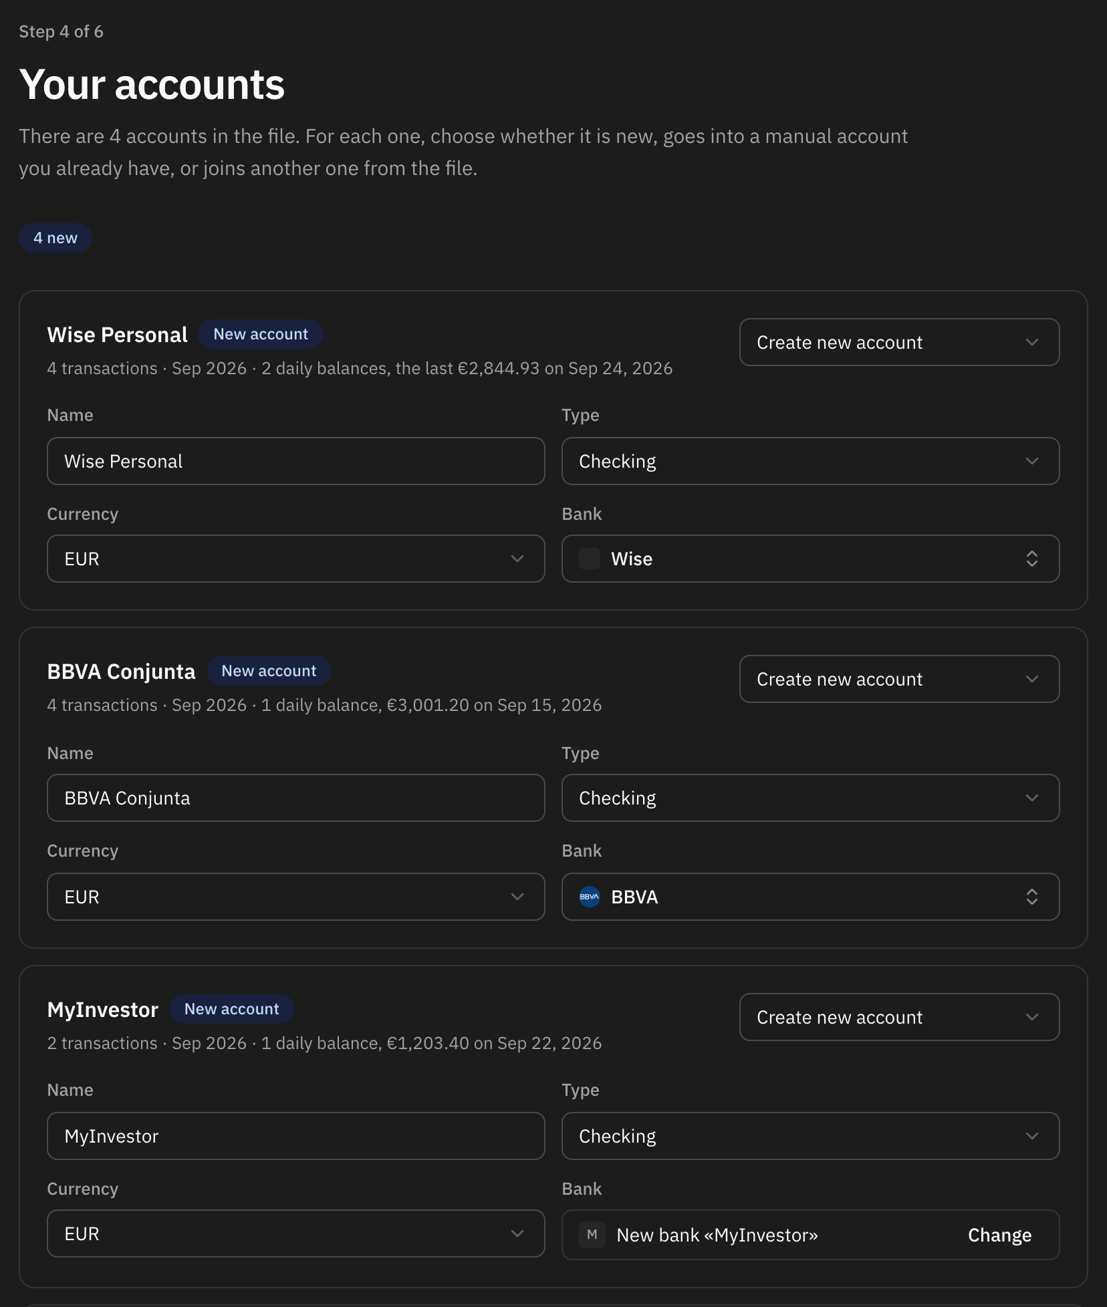Screen dimensions: 1107x1307
Task: Click the Wise bank logo icon
Action: 590,559
